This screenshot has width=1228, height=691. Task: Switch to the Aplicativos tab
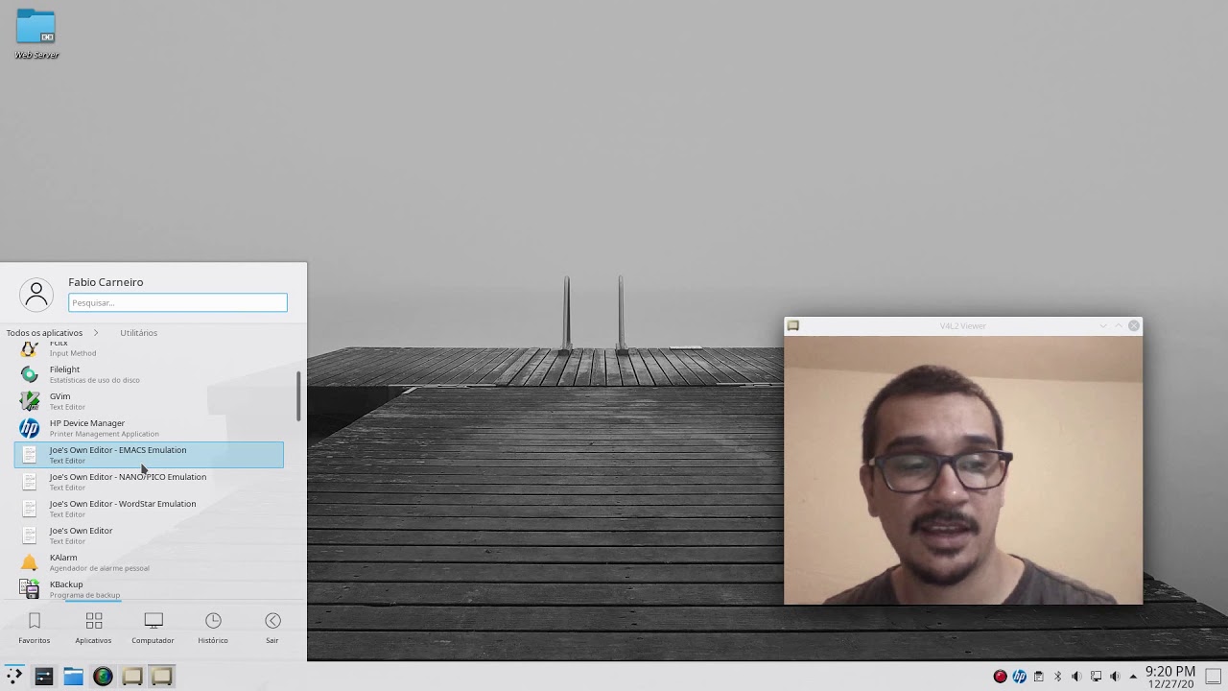click(x=93, y=629)
